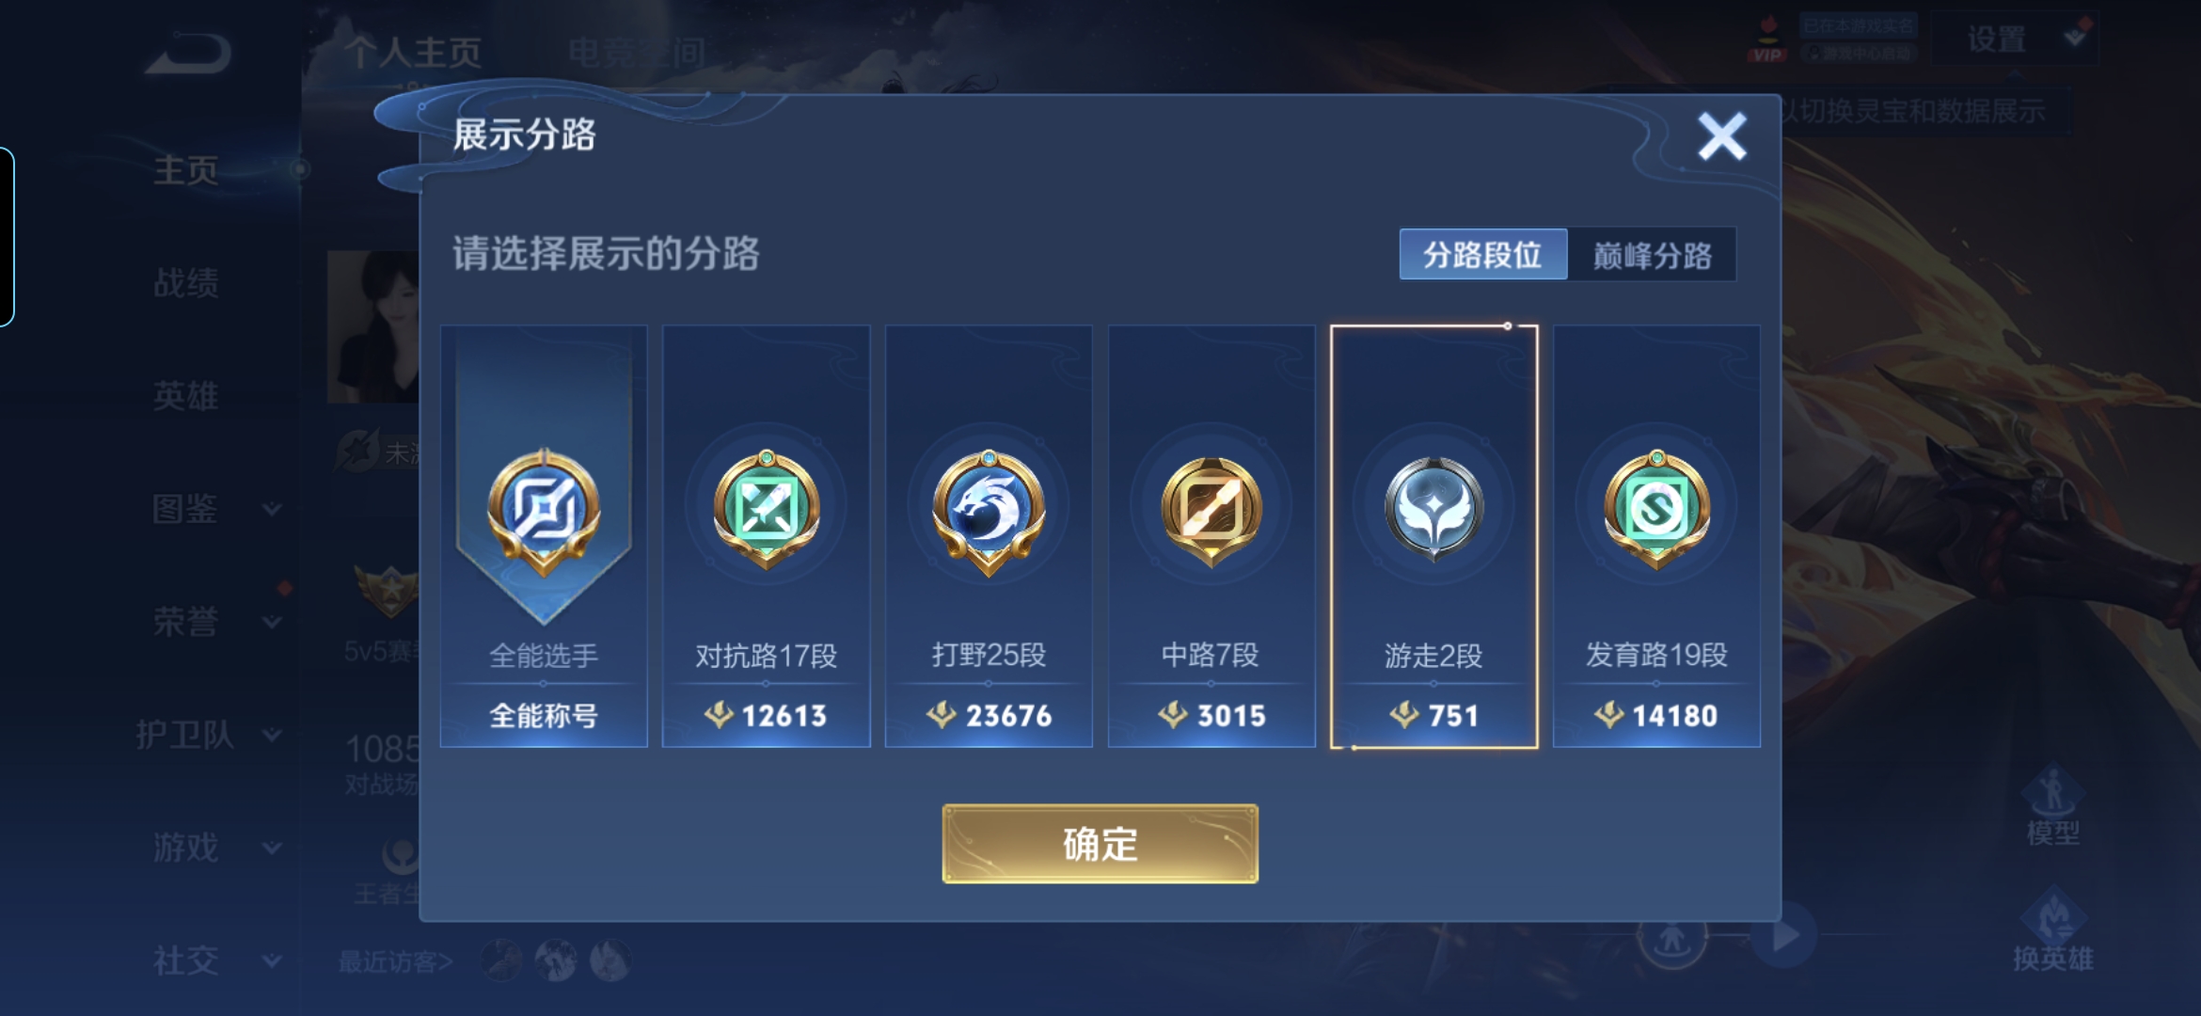Confirm selection with the 确定 button
This screenshot has height=1016, width=2201.
[x=1100, y=844]
